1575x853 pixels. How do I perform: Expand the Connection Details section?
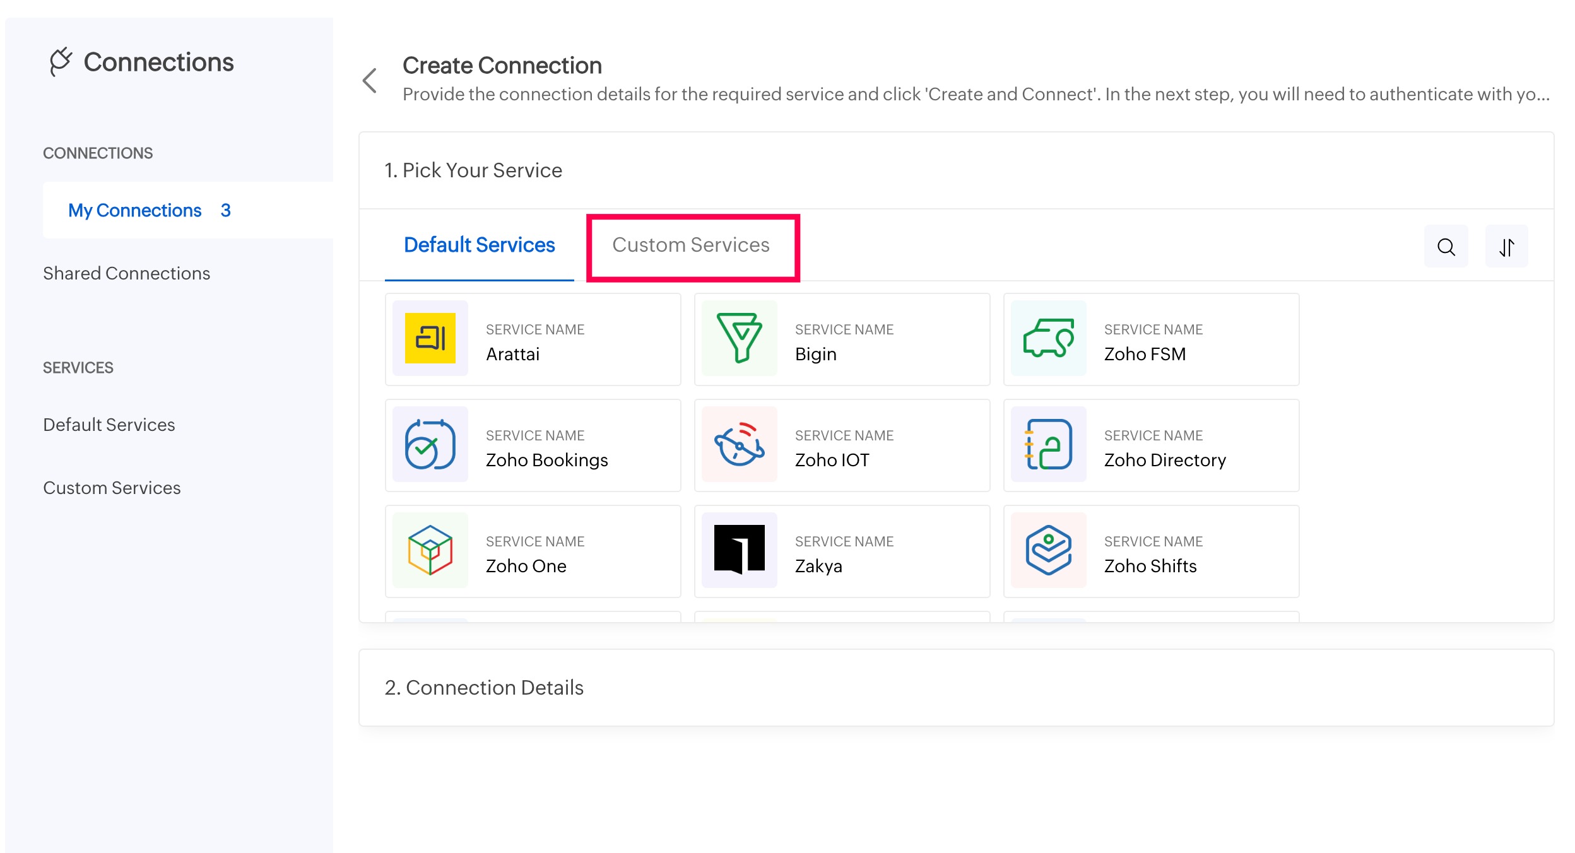484,687
